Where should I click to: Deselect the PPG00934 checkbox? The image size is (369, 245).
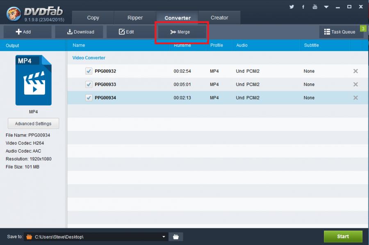[x=89, y=98]
